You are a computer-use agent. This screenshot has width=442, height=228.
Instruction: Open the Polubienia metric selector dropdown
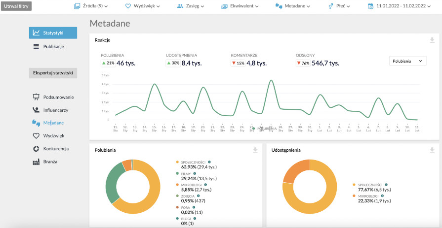pos(407,61)
